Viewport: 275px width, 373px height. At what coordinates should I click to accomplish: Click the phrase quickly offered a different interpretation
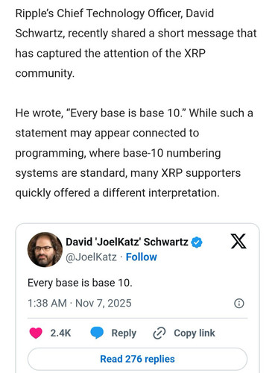tap(118, 193)
